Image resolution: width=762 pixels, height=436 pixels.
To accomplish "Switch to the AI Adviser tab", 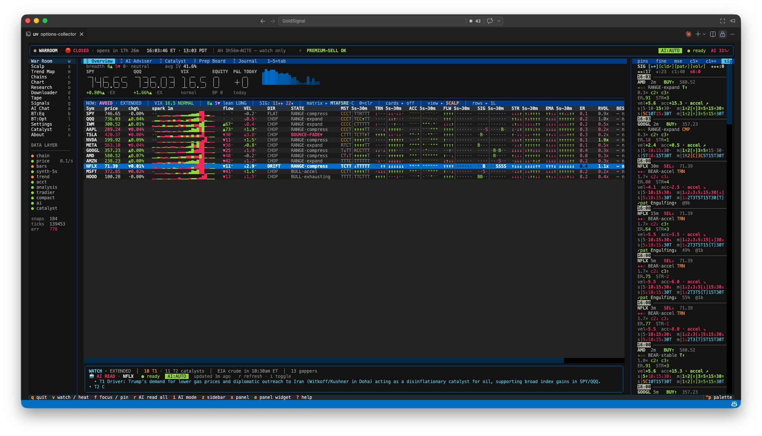I will (x=136, y=61).
